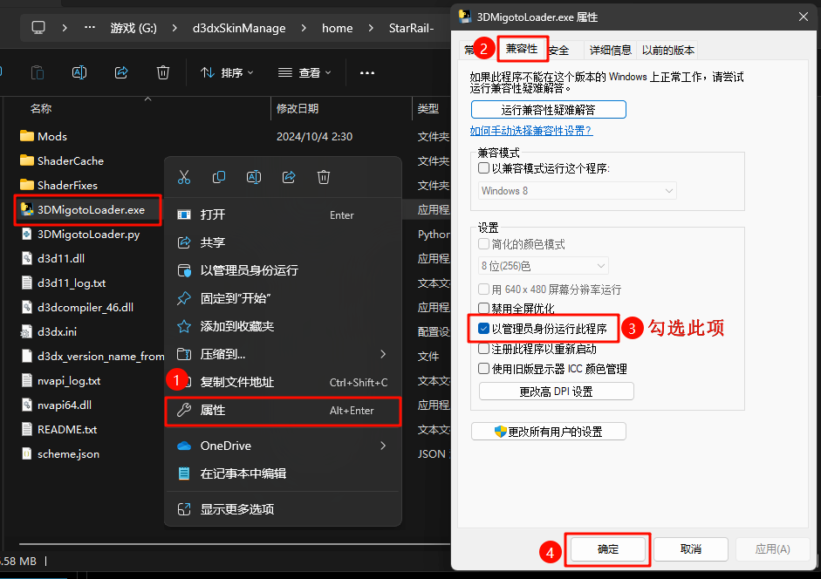
Task: Uncheck 以管理员身份运行此程序 checkbox
Action: tap(484, 329)
